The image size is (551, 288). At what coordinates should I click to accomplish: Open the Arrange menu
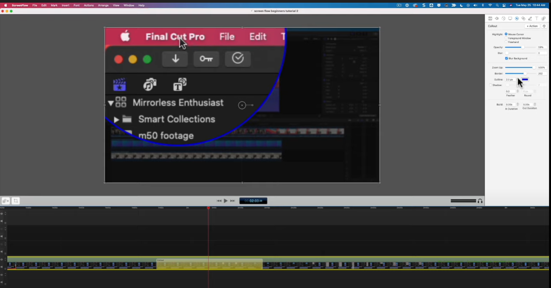point(103,5)
